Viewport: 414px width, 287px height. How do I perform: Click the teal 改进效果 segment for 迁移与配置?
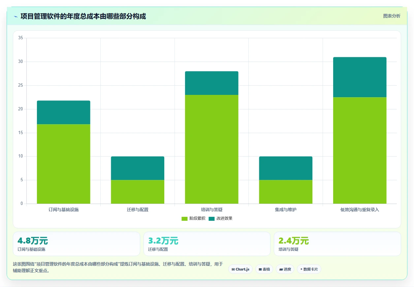pyautogui.click(x=138, y=168)
